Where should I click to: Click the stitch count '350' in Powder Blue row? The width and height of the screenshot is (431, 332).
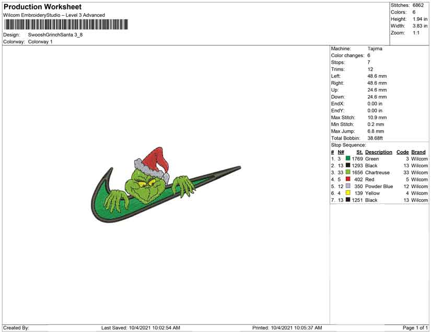pyautogui.click(x=359, y=186)
